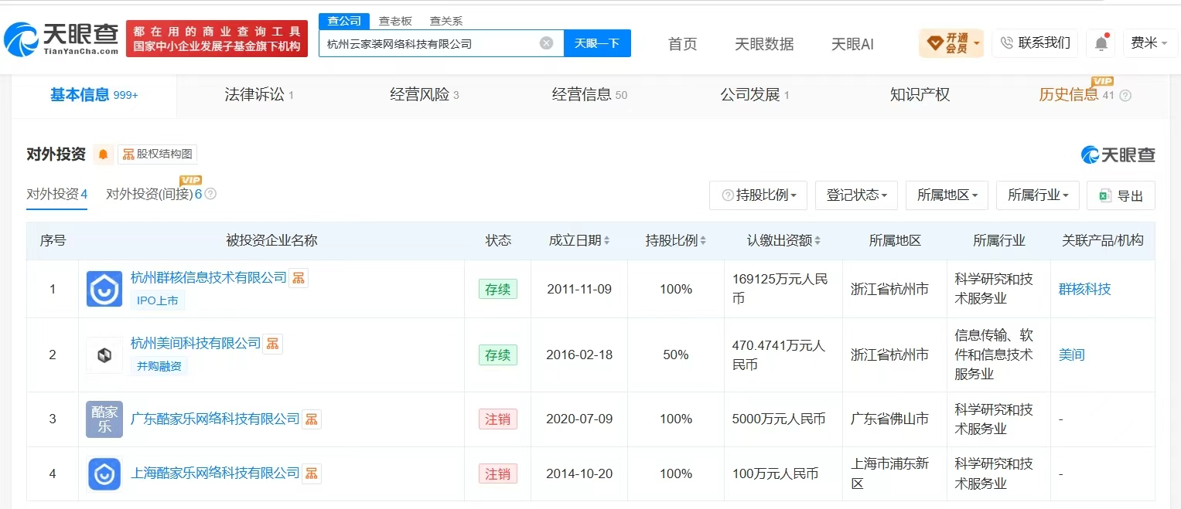
Task: Click the help icon next to 历史信息
Action: click(x=1125, y=96)
